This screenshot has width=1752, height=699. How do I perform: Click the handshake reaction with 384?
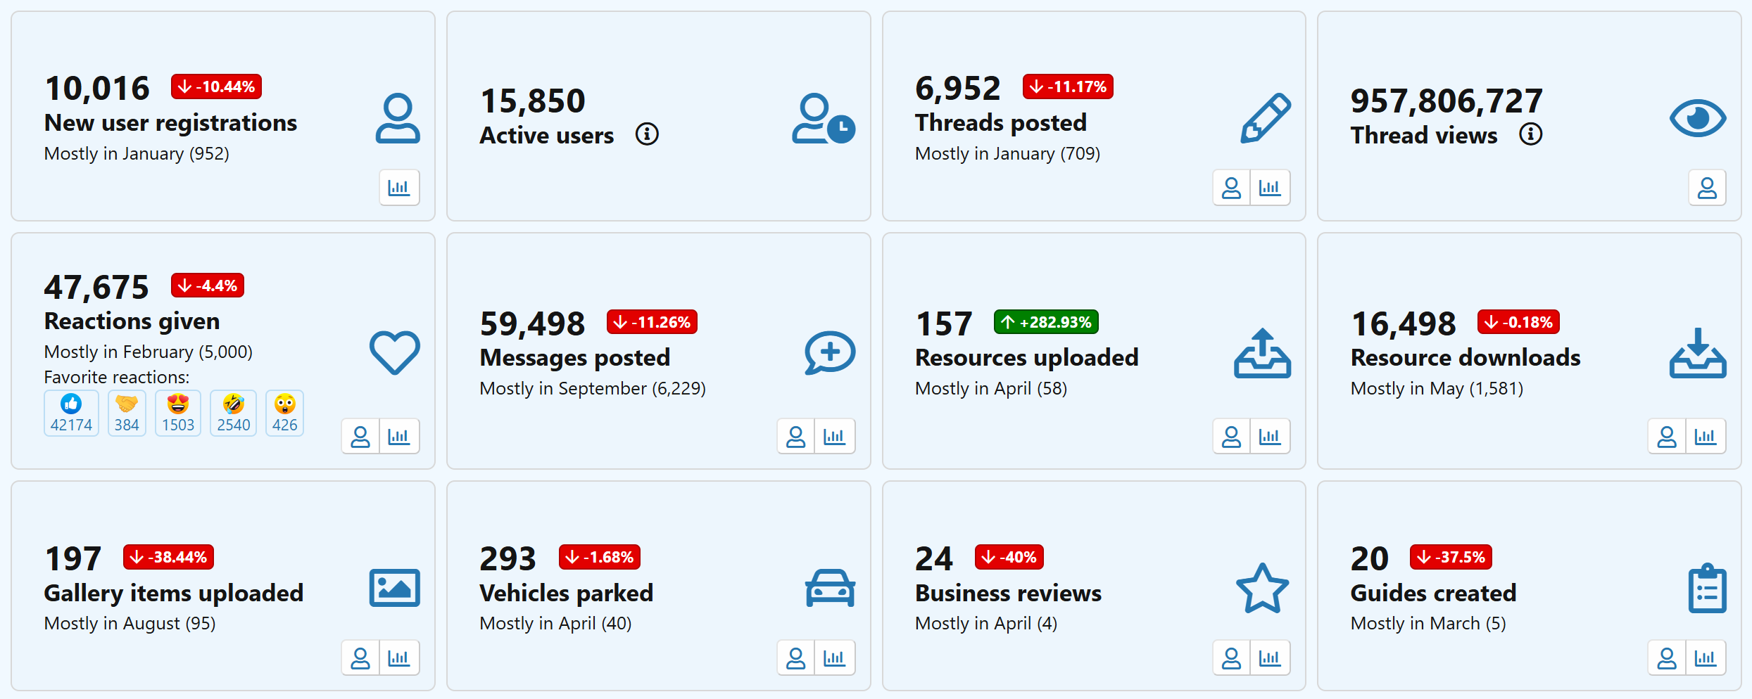(127, 413)
